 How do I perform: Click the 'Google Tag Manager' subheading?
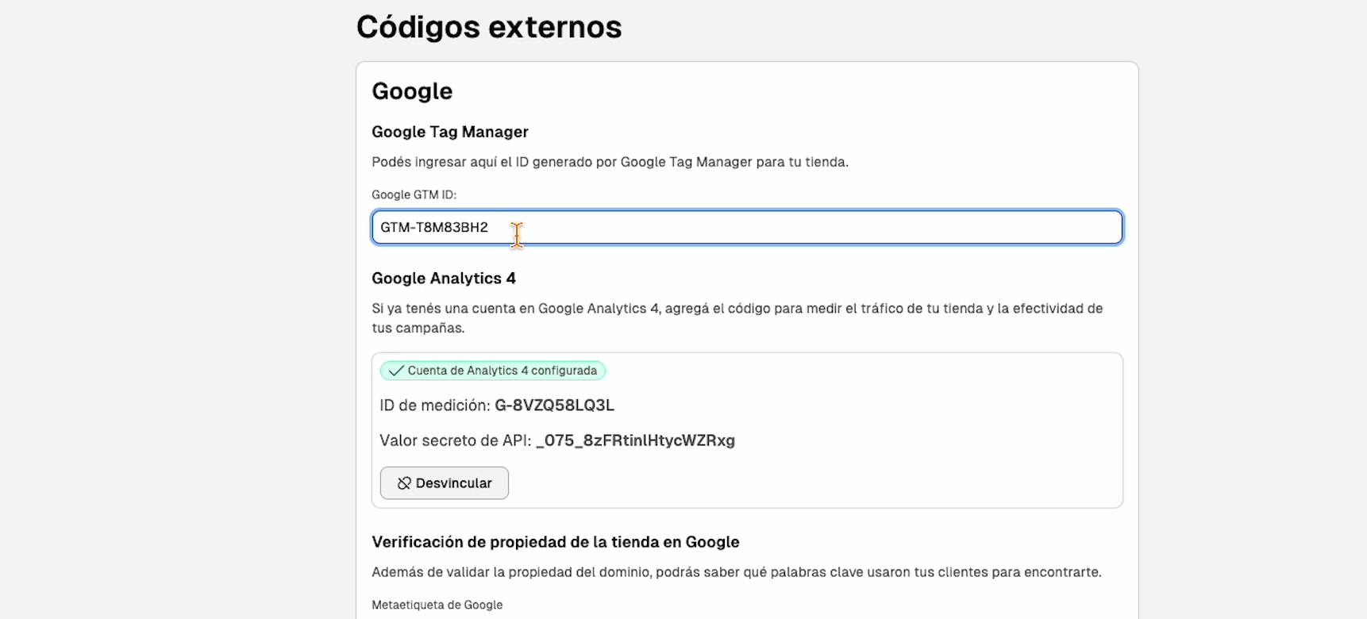[x=450, y=132]
